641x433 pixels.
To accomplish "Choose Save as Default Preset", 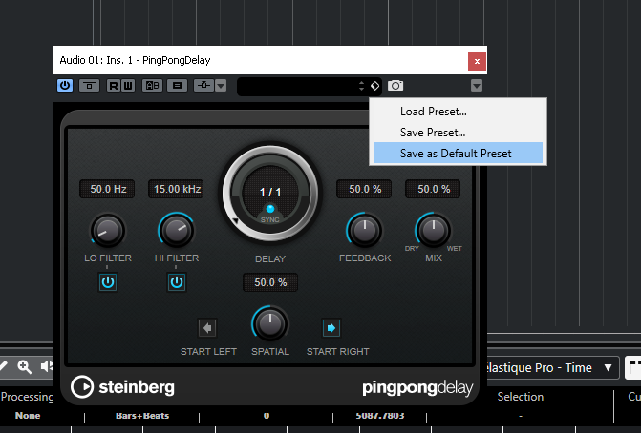I will point(458,153).
